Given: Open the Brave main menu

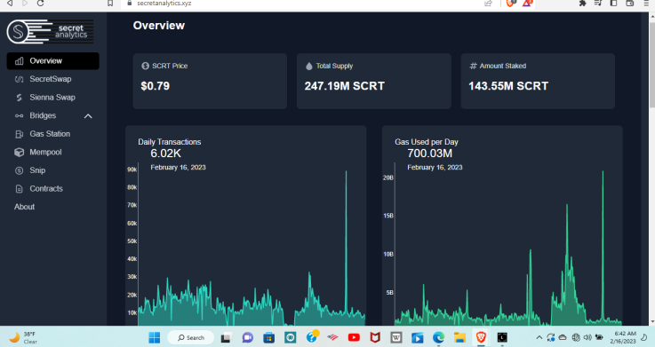Looking at the screenshot, I should (645, 4).
